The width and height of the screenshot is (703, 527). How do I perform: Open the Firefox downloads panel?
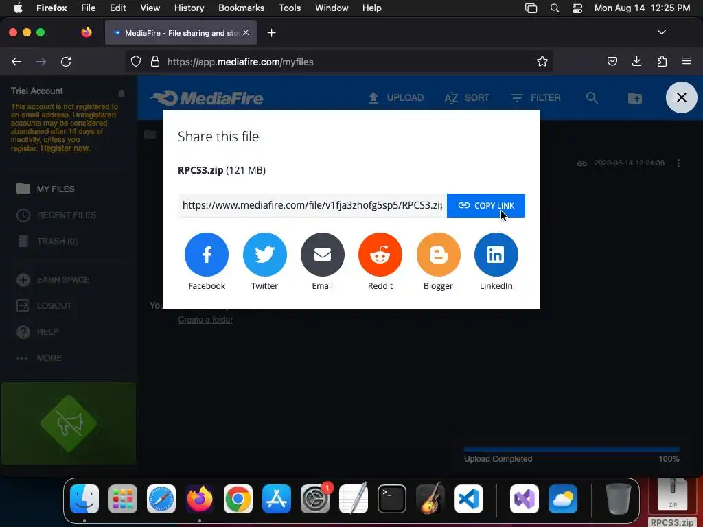(636, 61)
